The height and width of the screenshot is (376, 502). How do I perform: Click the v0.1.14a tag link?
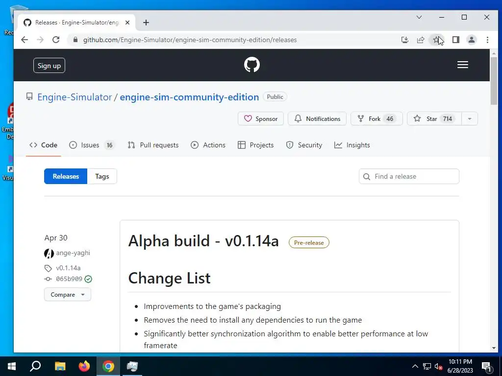pos(68,268)
